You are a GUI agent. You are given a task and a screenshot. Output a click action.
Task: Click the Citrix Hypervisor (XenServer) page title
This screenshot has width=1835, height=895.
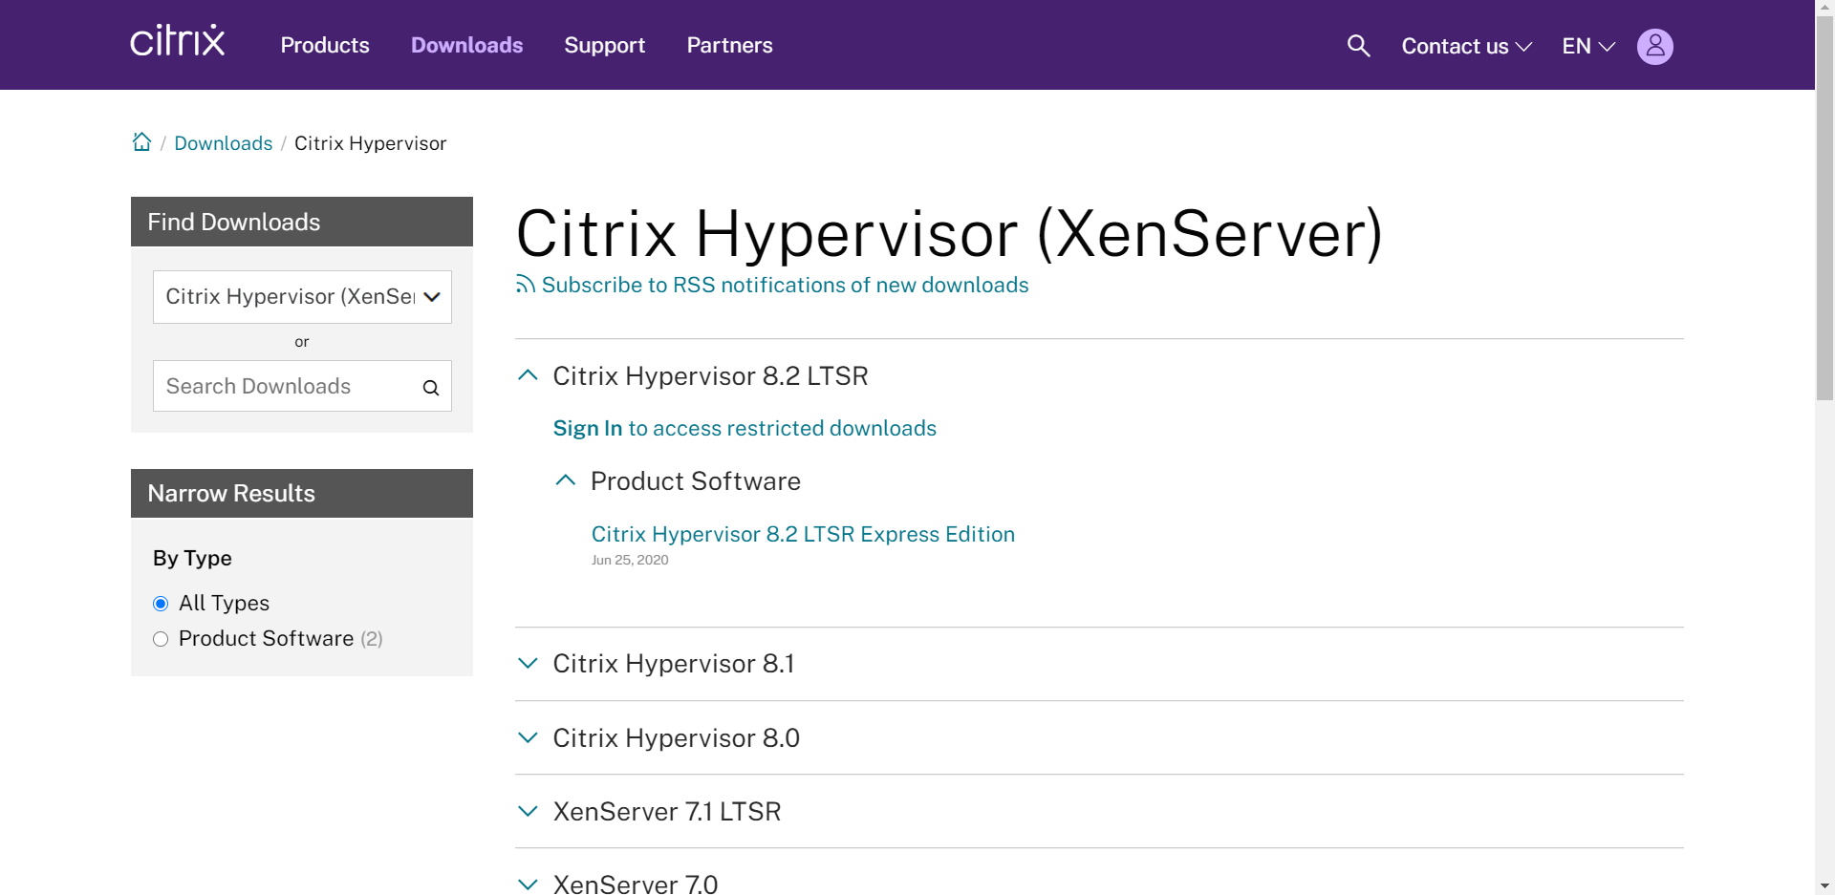(949, 233)
